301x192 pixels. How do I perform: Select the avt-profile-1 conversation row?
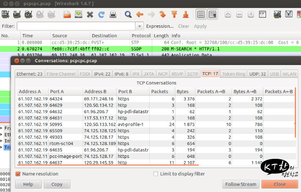click(156, 124)
